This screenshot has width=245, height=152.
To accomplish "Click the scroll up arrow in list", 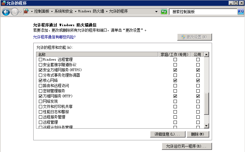I will click(206, 54).
